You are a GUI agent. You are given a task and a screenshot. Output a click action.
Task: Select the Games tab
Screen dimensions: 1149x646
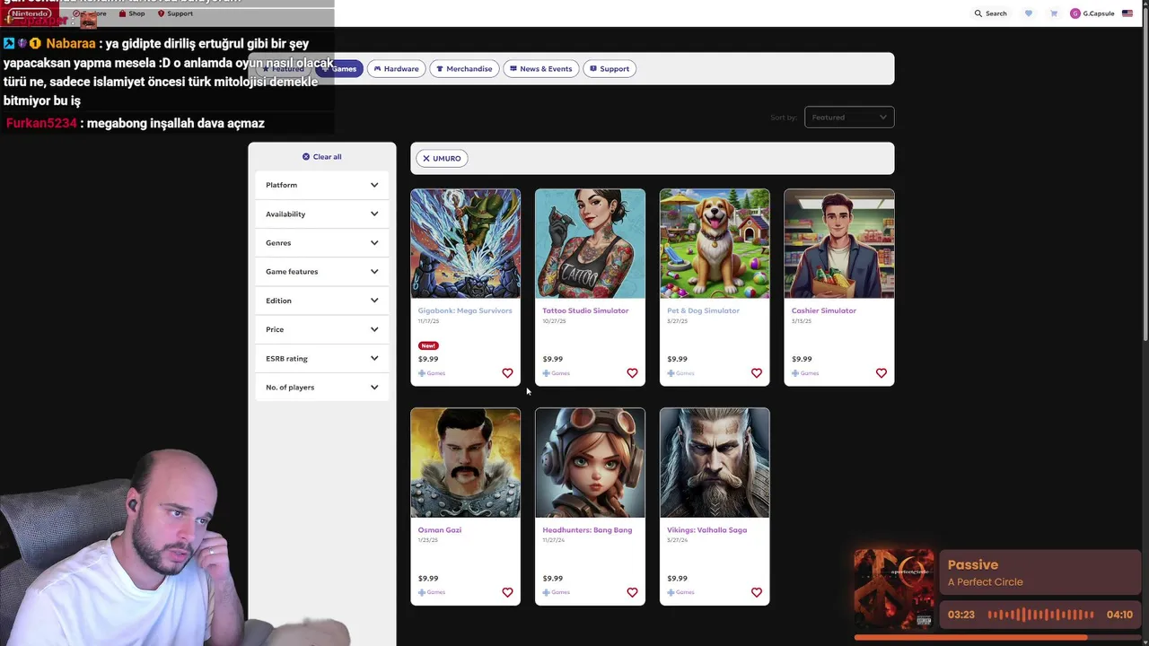pyautogui.click(x=341, y=69)
